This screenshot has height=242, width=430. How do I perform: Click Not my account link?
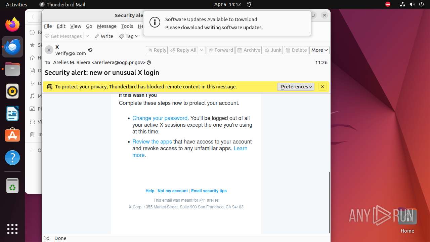click(x=173, y=191)
